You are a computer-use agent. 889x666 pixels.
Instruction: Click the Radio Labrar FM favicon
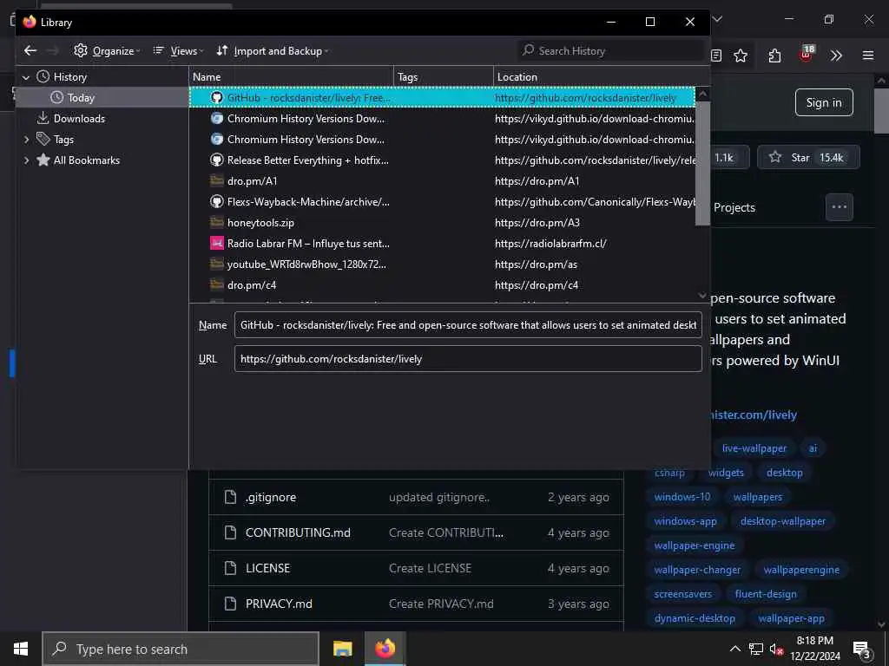(216, 244)
